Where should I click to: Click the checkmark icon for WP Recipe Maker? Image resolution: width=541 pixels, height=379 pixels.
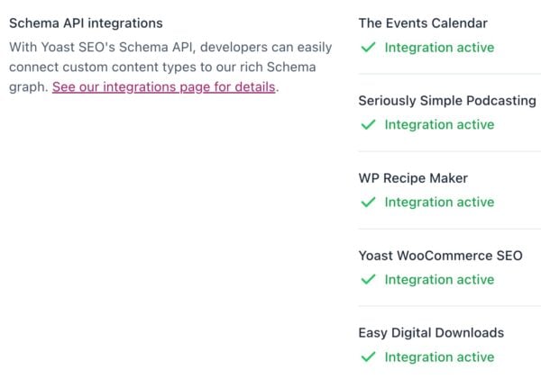pos(367,203)
